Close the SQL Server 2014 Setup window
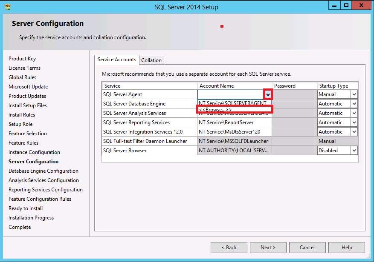 tap(361, 5)
